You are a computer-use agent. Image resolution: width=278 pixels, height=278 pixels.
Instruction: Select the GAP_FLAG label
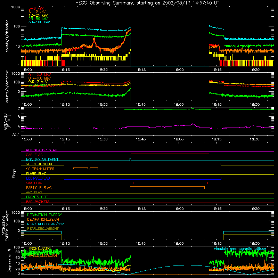point(34,155)
